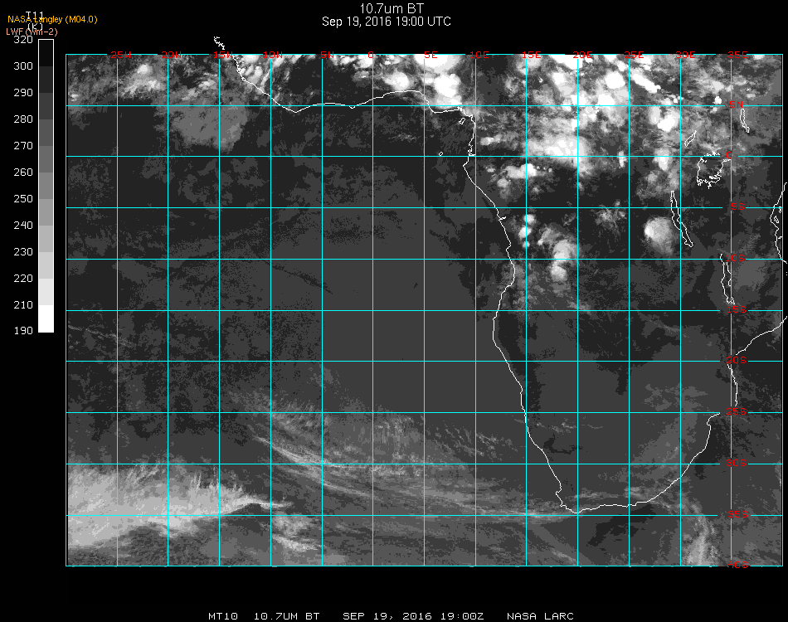Click the "10.7um BT" title text
The width and height of the screenshot is (788, 622).
(x=392, y=8)
